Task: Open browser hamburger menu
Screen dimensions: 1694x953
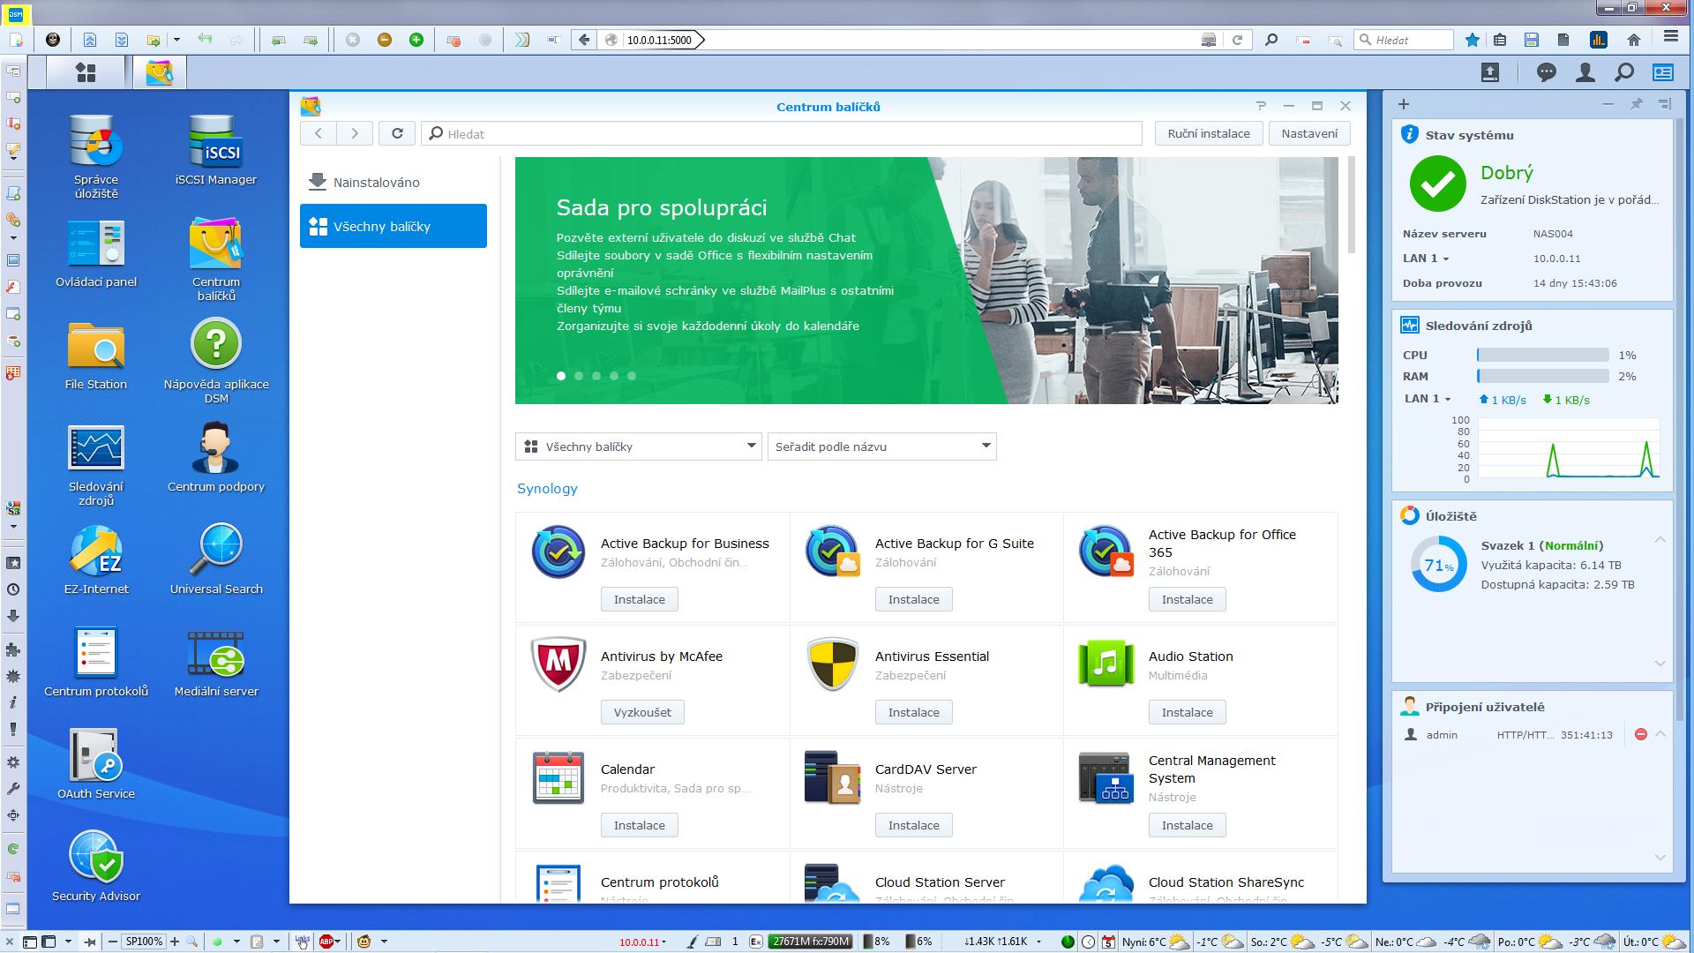Action: 1670,38
